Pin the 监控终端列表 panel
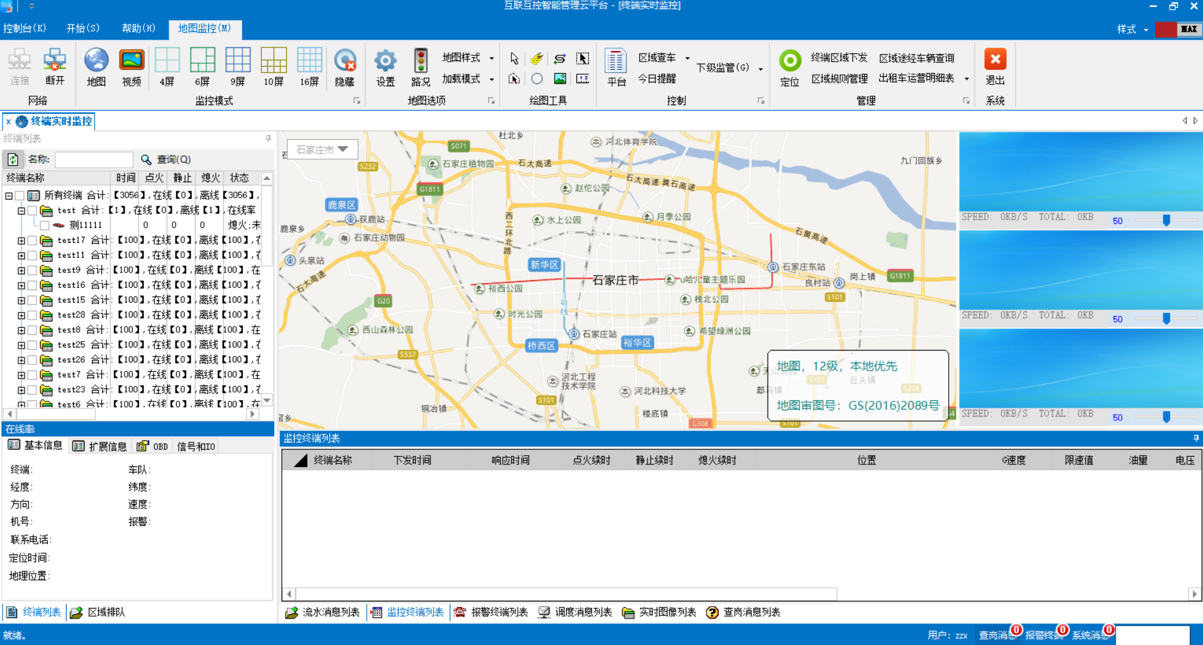Image resolution: width=1203 pixels, height=645 pixels. pos(1196,438)
